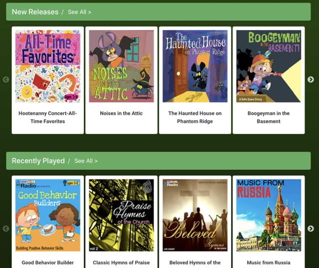
Task: Click Boogeyman in the Basement title text
Action: tap(269, 117)
